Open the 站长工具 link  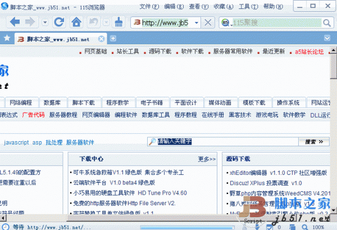[127, 51]
